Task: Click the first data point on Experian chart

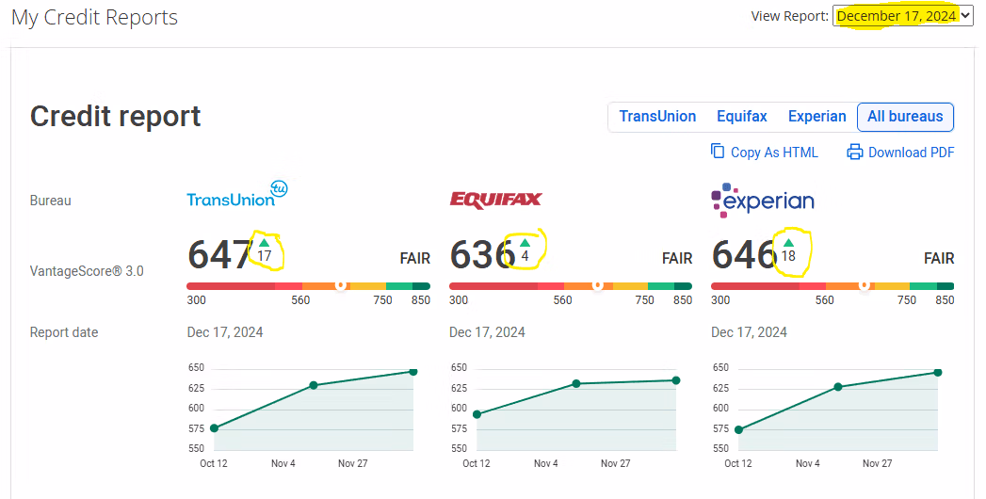Action: 738,429
